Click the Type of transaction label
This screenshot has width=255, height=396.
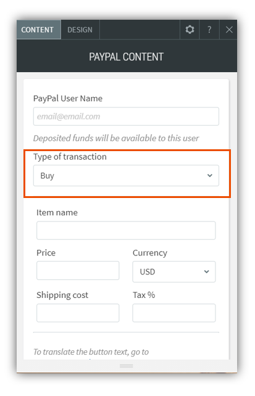(x=70, y=157)
